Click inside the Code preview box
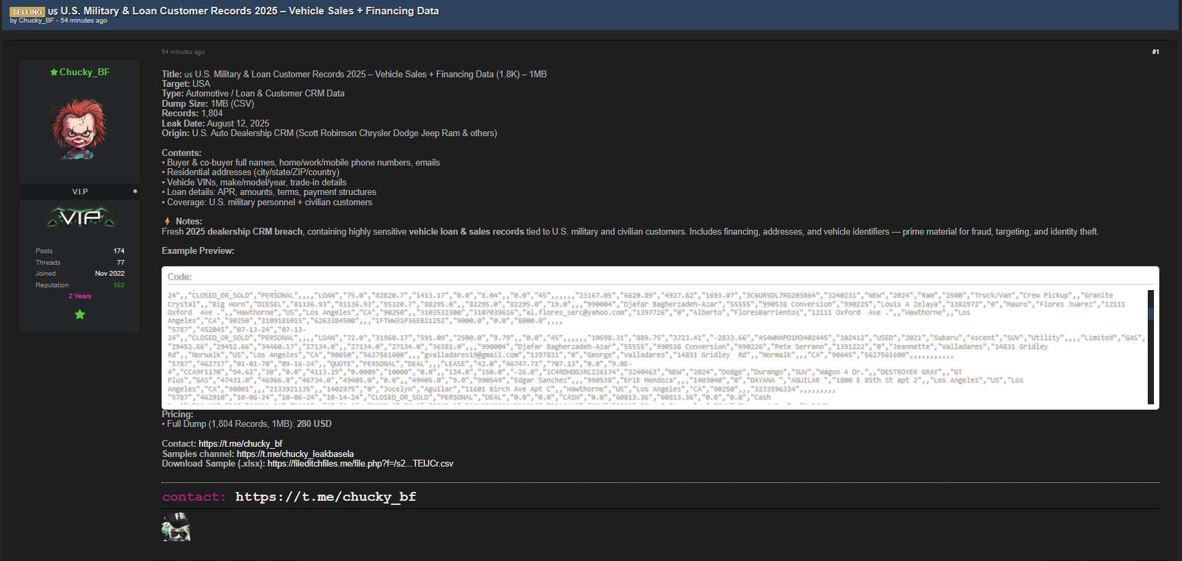The image size is (1182, 561). point(616,346)
